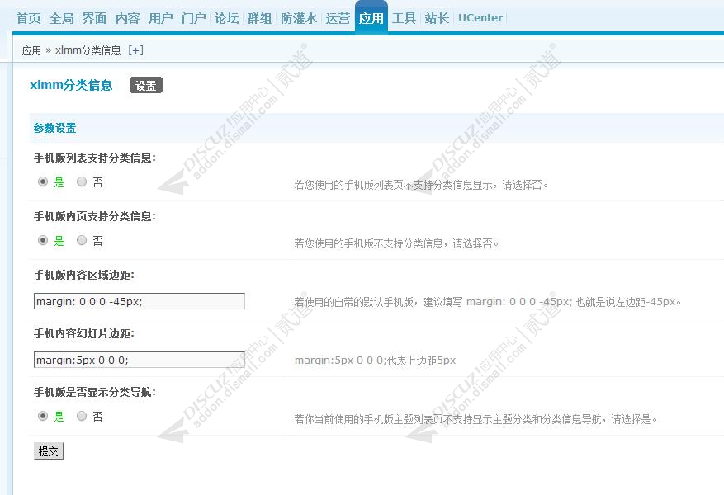Select 是 for 手机版是否显示分类导航
Viewport: 724px width, 495px height.
43,416
